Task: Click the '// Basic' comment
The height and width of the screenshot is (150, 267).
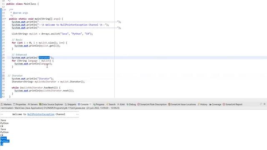Action: point(17,40)
